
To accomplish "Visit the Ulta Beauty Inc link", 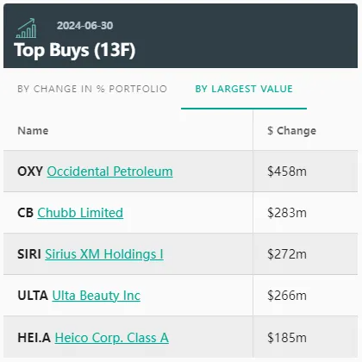I will tap(97, 296).
